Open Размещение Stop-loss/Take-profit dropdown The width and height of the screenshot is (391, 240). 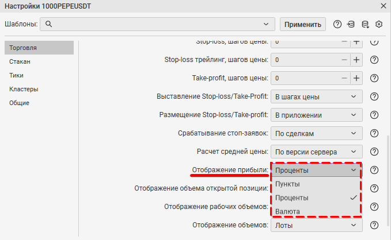(316, 115)
